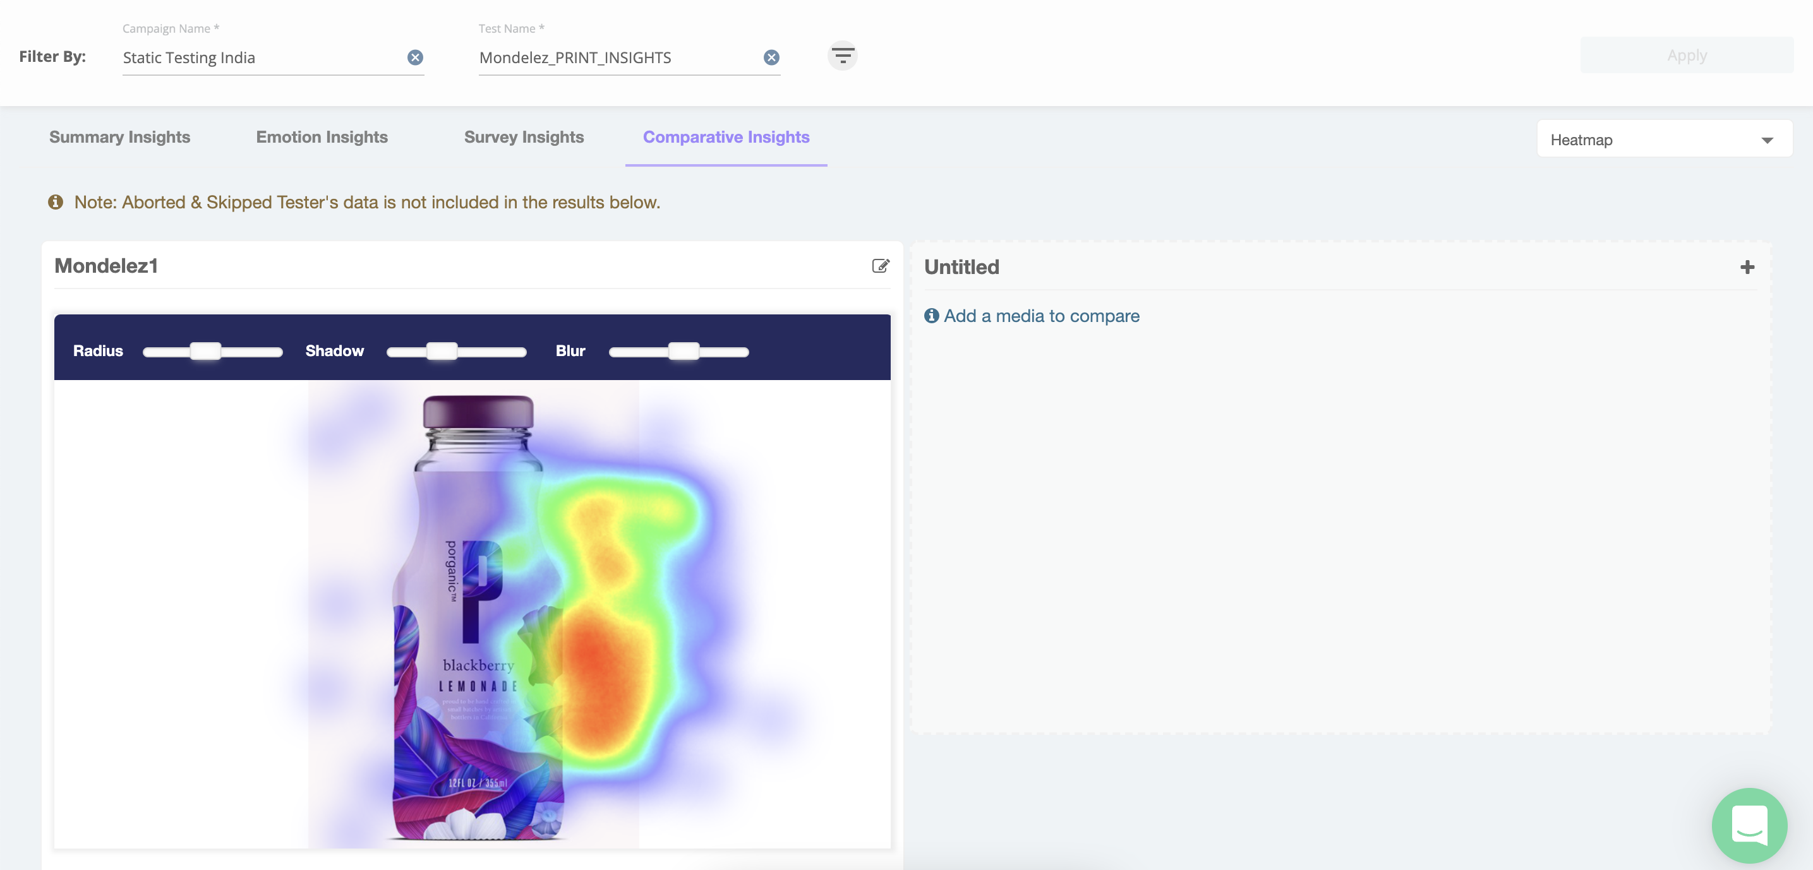
Task: Click the Untitled card title
Action: 961,267
